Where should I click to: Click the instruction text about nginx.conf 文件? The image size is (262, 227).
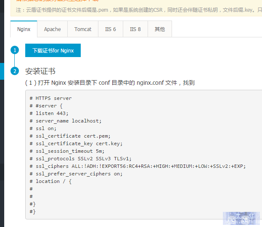[110, 83]
